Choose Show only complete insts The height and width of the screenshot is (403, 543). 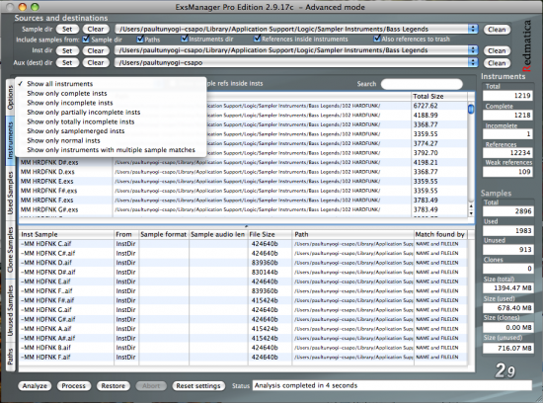[x=111, y=93]
